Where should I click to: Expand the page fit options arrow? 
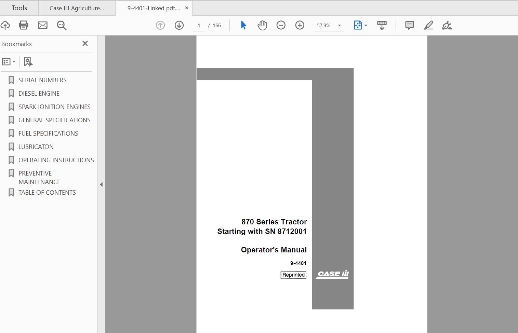coord(366,26)
